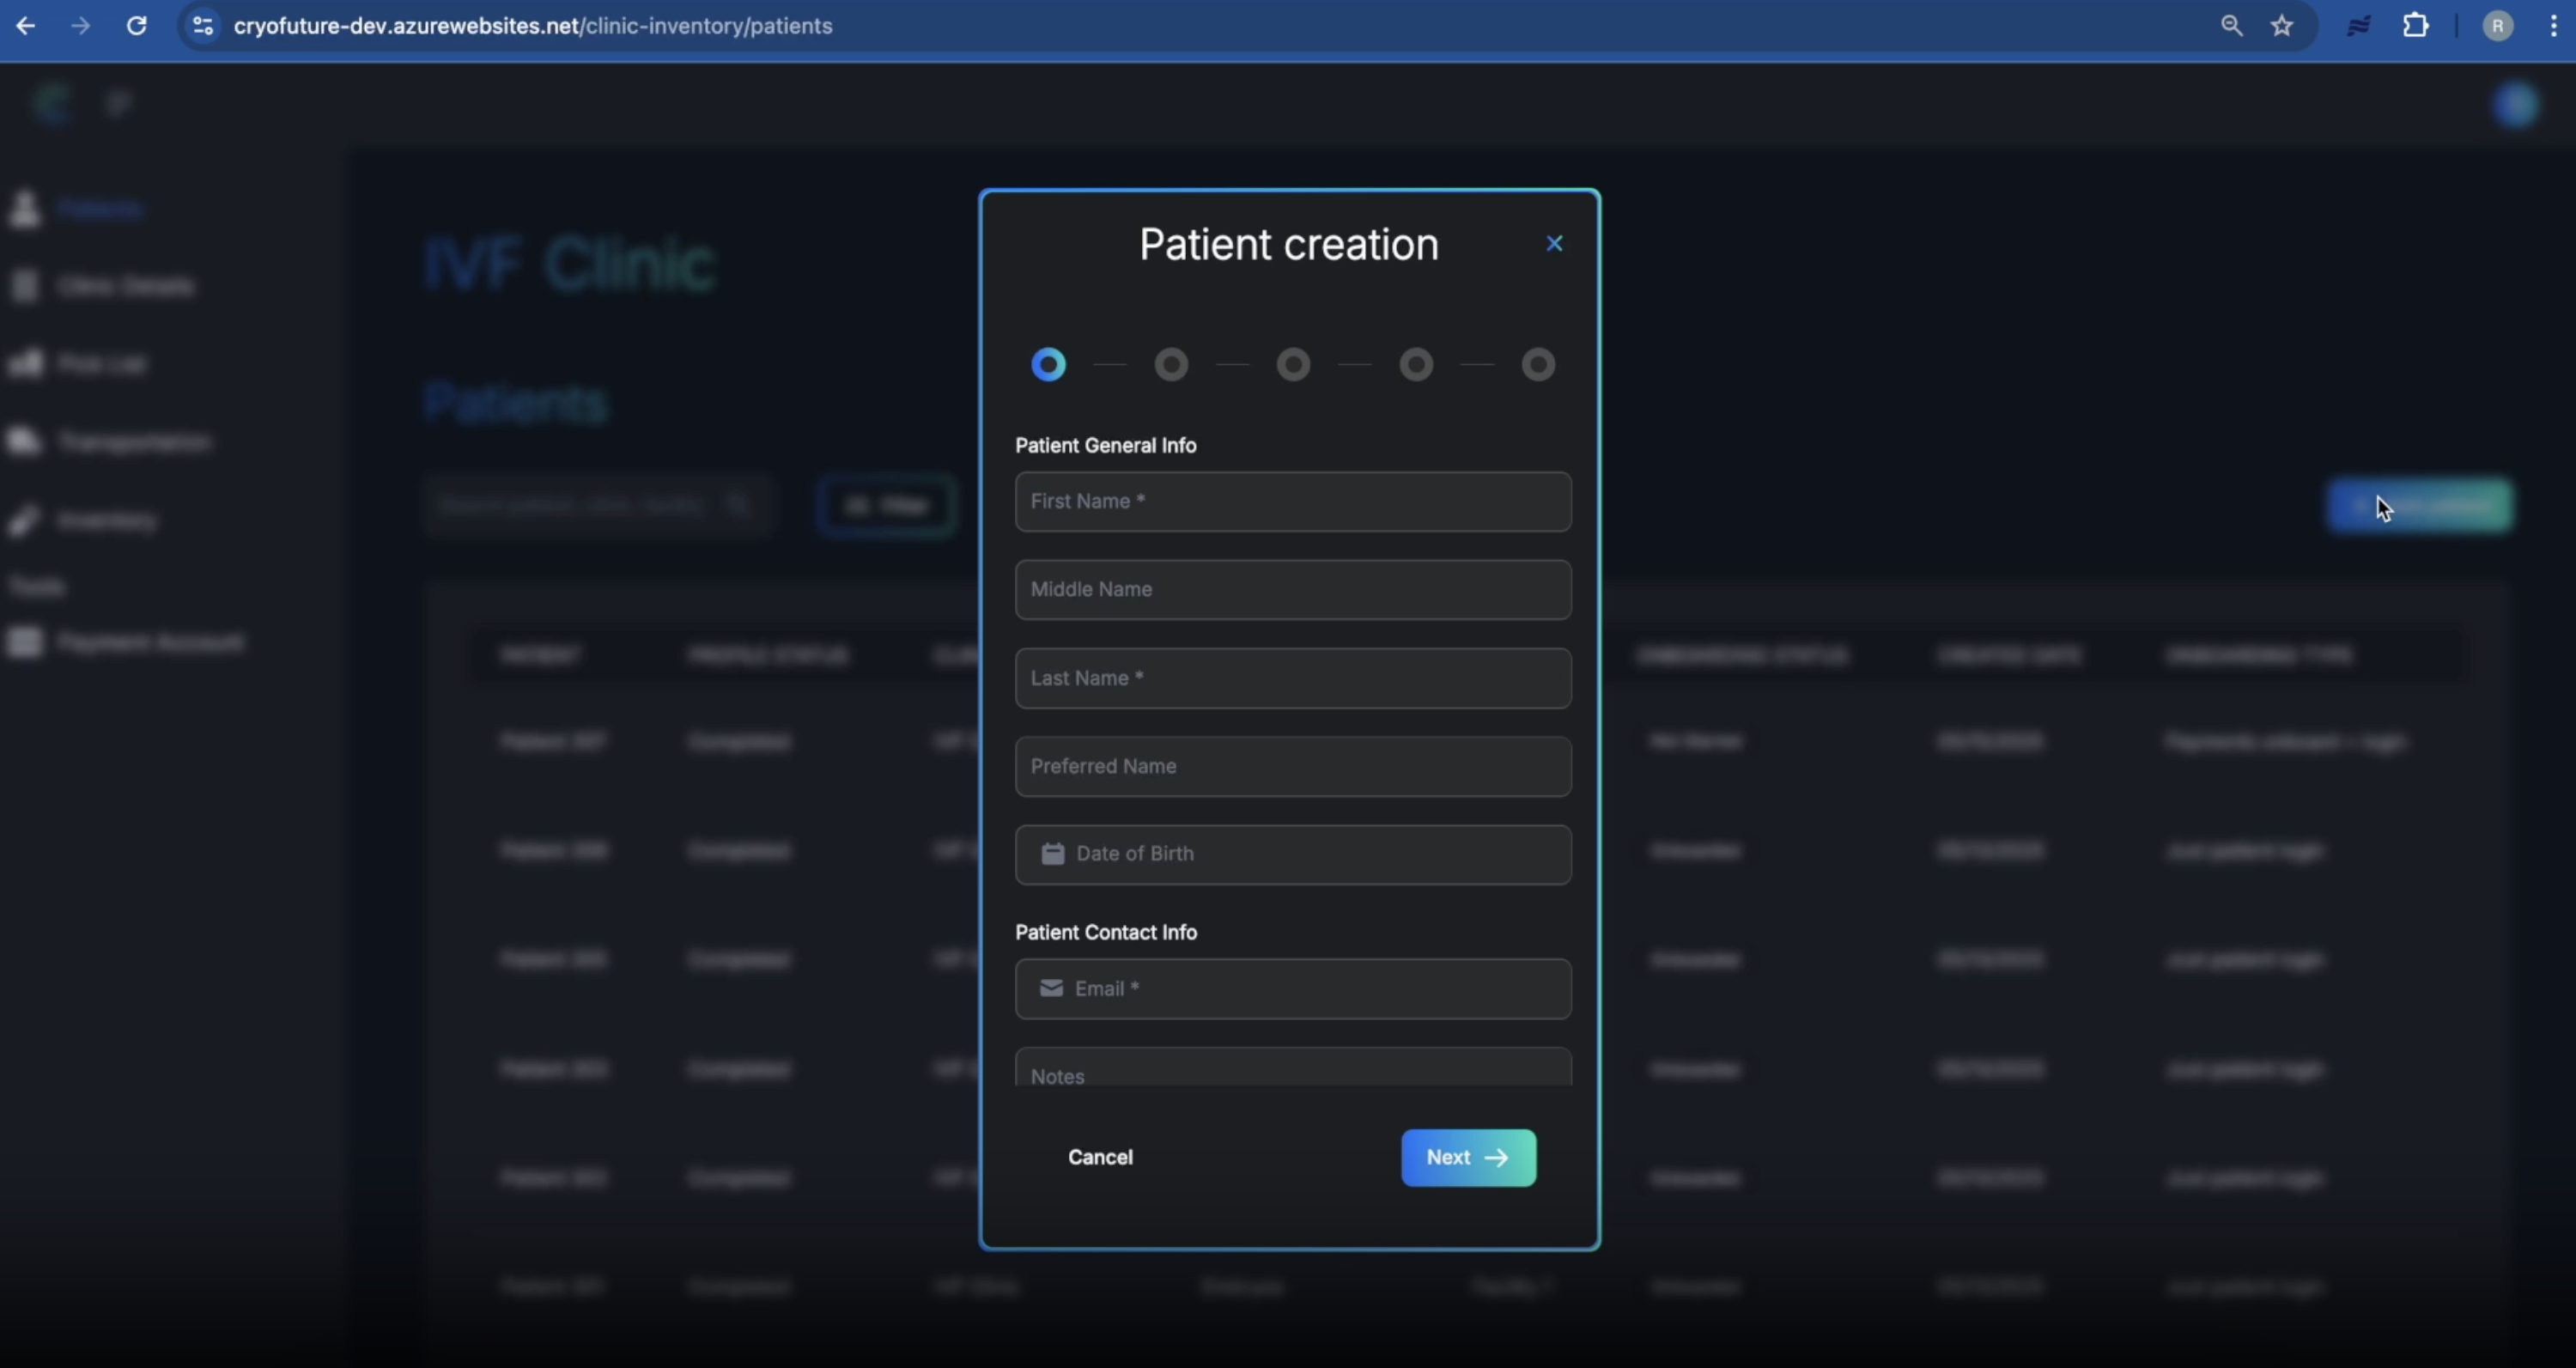This screenshot has height=1368, width=2576.
Task: Go back using browser back arrow
Action: [26, 26]
